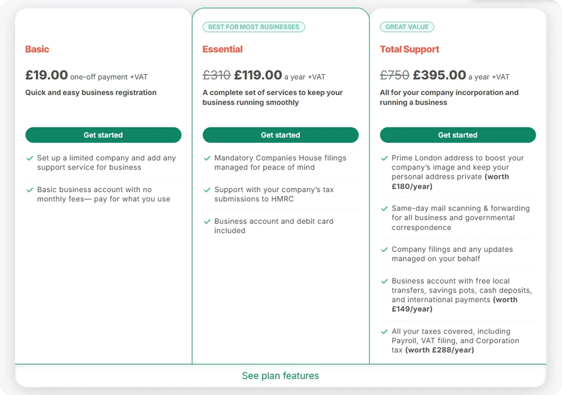This screenshot has width=562, height=395.
Task: Click the checkmark beside Prime London address
Action: point(385,158)
